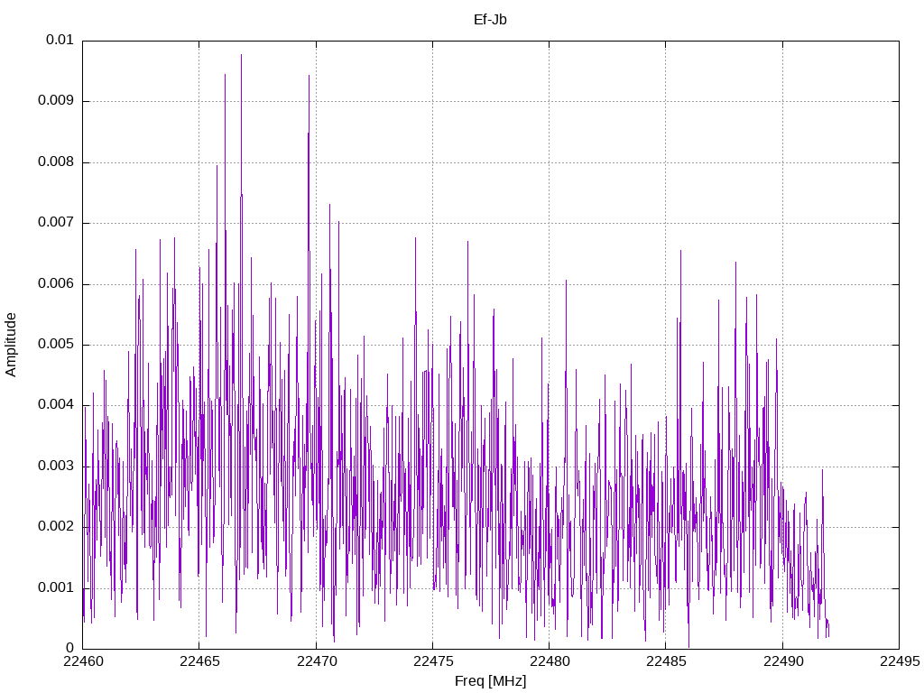
Task: Select the y-axis label Amplitude
Action: (11, 345)
